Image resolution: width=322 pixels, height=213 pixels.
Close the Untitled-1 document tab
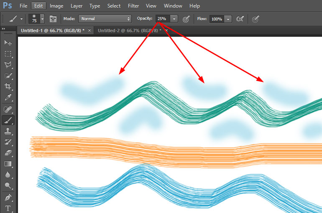click(89, 30)
